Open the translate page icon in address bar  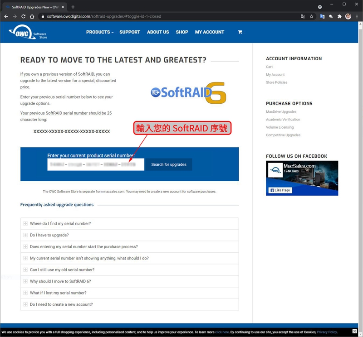pos(303,16)
